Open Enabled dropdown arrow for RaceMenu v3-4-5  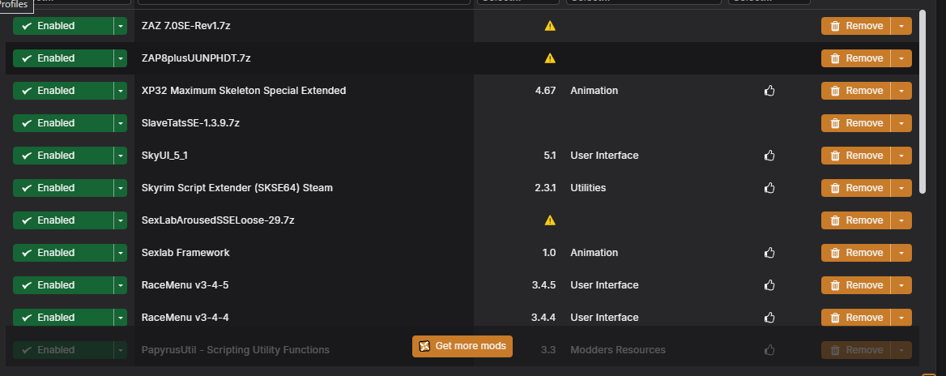point(121,285)
